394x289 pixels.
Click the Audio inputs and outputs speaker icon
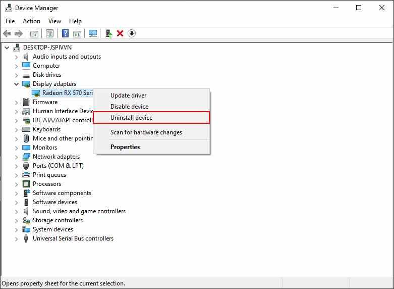point(26,57)
